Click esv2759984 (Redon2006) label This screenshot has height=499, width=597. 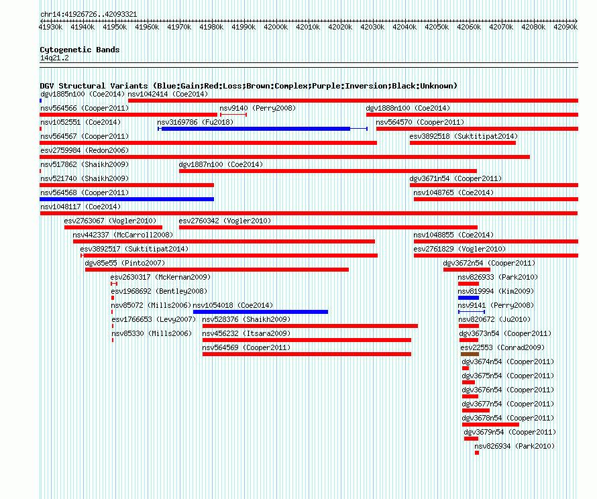pyautogui.click(x=85, y=150)
